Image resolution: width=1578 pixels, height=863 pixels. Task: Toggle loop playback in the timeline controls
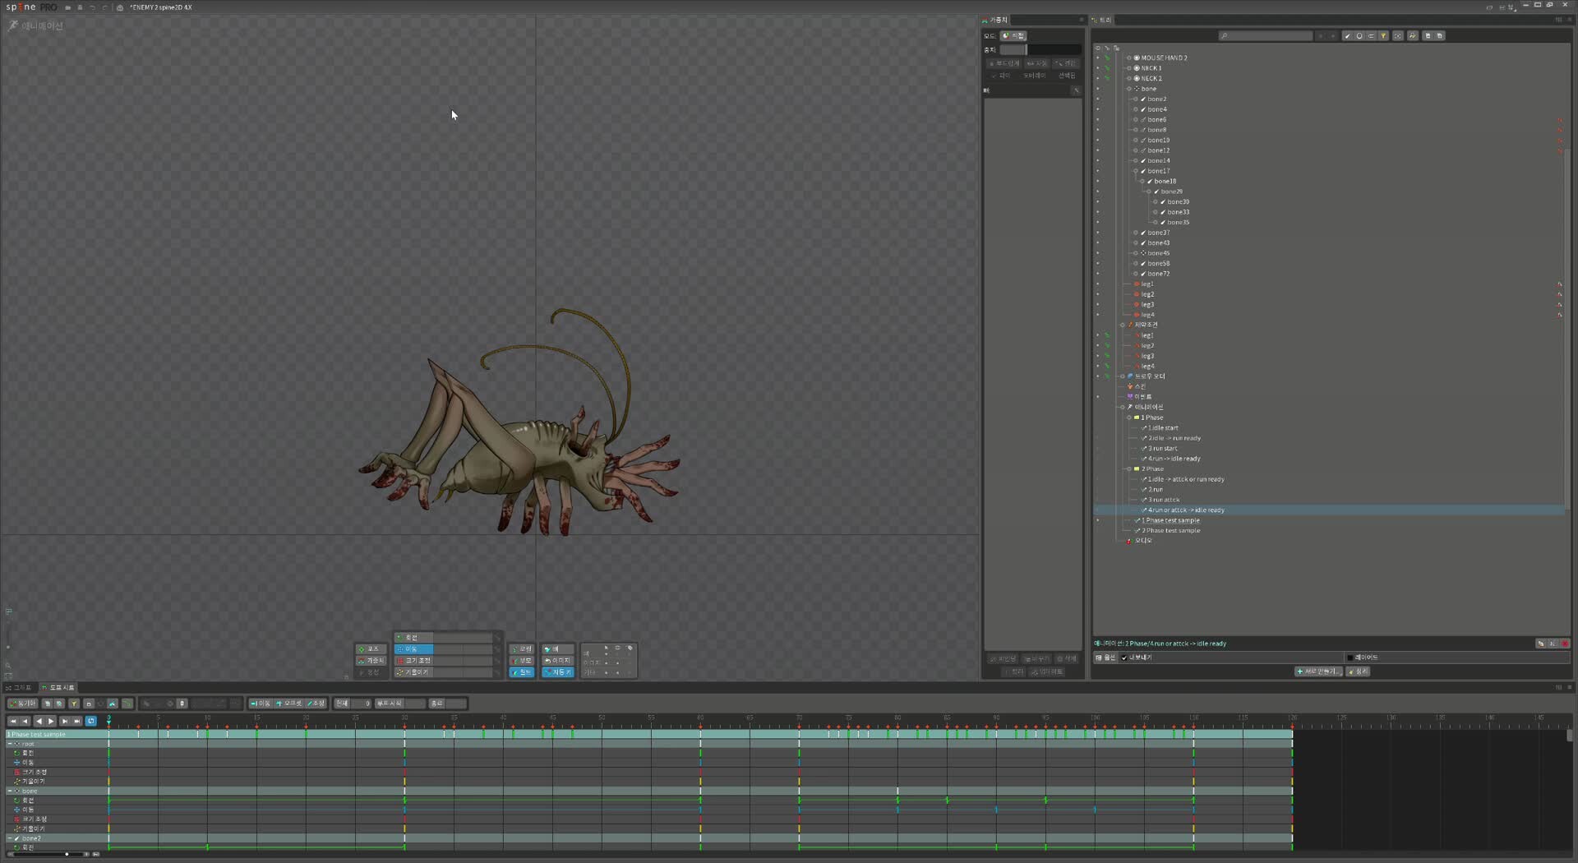(90, 722)
